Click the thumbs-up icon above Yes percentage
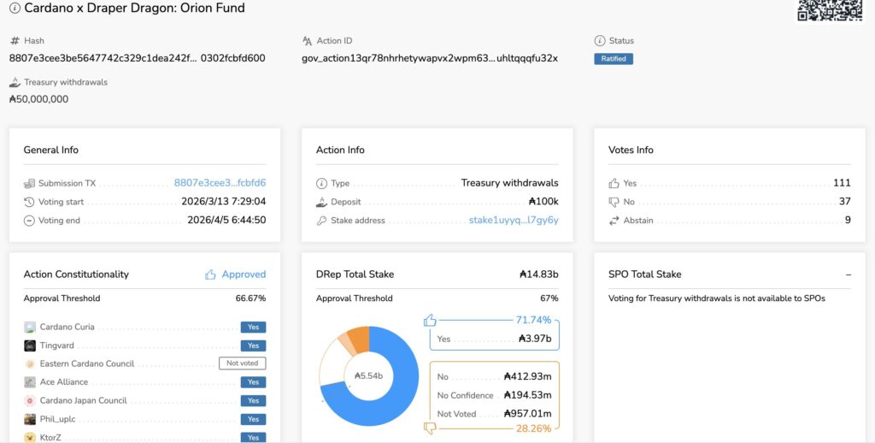Screen dimensions: 875x443 430,320
